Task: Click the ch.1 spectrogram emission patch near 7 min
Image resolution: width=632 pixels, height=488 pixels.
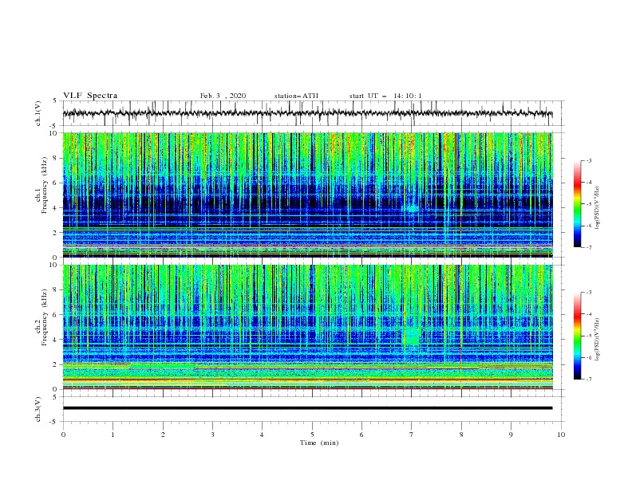Action: 412,208
